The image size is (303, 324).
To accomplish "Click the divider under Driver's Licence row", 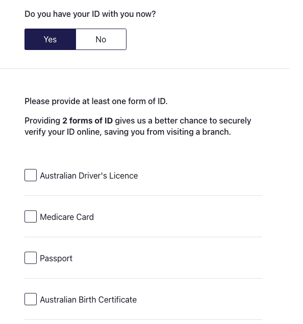I will pyautogui.click(x=143, y=195).
